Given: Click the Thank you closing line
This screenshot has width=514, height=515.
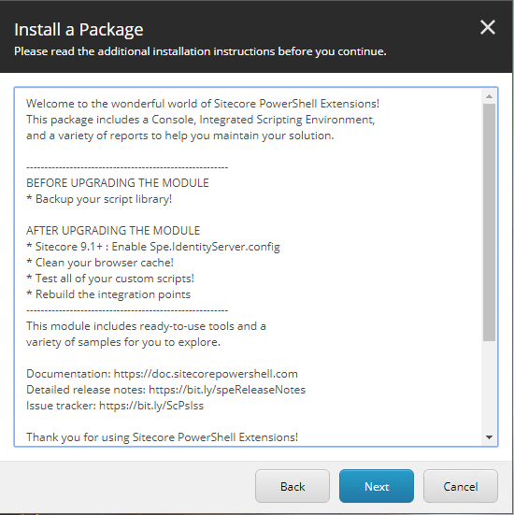Looking at the screenshot, I should (162, 437).
